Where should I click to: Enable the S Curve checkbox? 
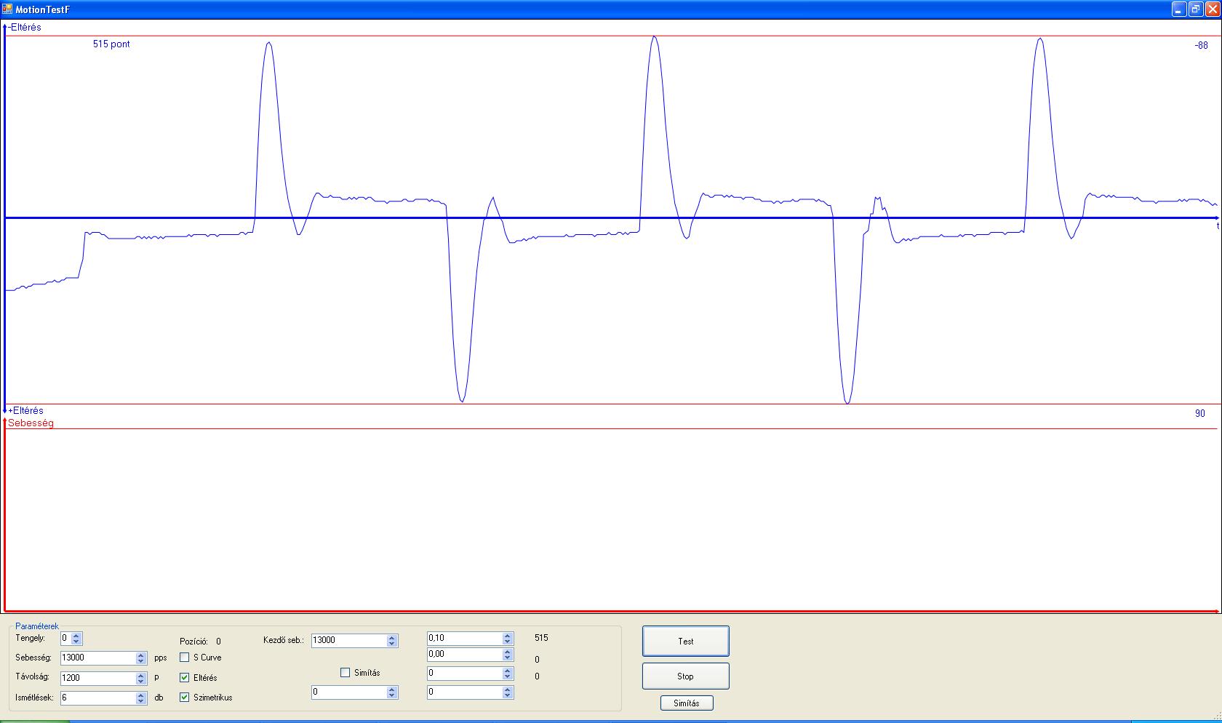[184, 657]
